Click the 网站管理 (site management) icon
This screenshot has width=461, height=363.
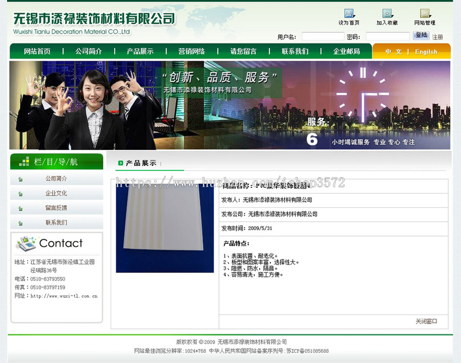point(425,14)
